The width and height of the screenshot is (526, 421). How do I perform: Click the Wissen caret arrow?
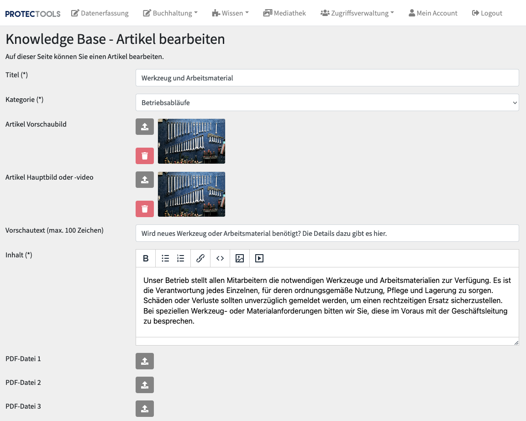pos(247,13)
